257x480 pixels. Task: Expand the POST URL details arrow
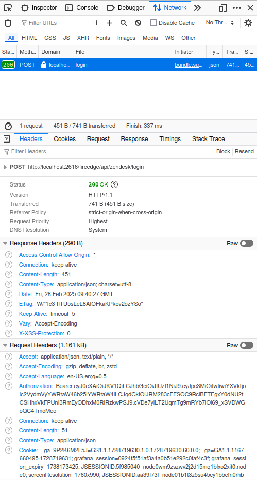click(5, 167)
